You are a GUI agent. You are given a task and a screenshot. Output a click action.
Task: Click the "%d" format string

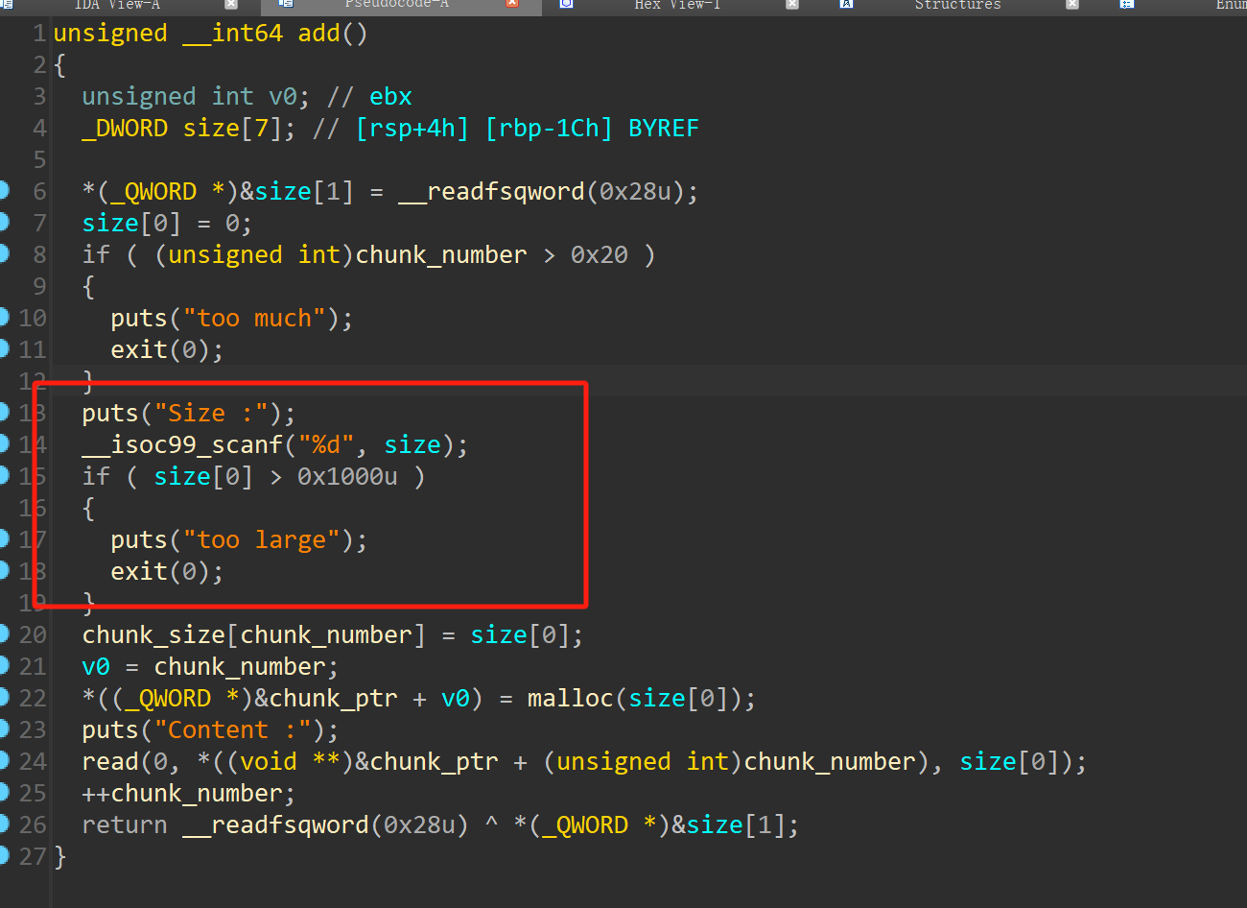[x=326, y=445]
